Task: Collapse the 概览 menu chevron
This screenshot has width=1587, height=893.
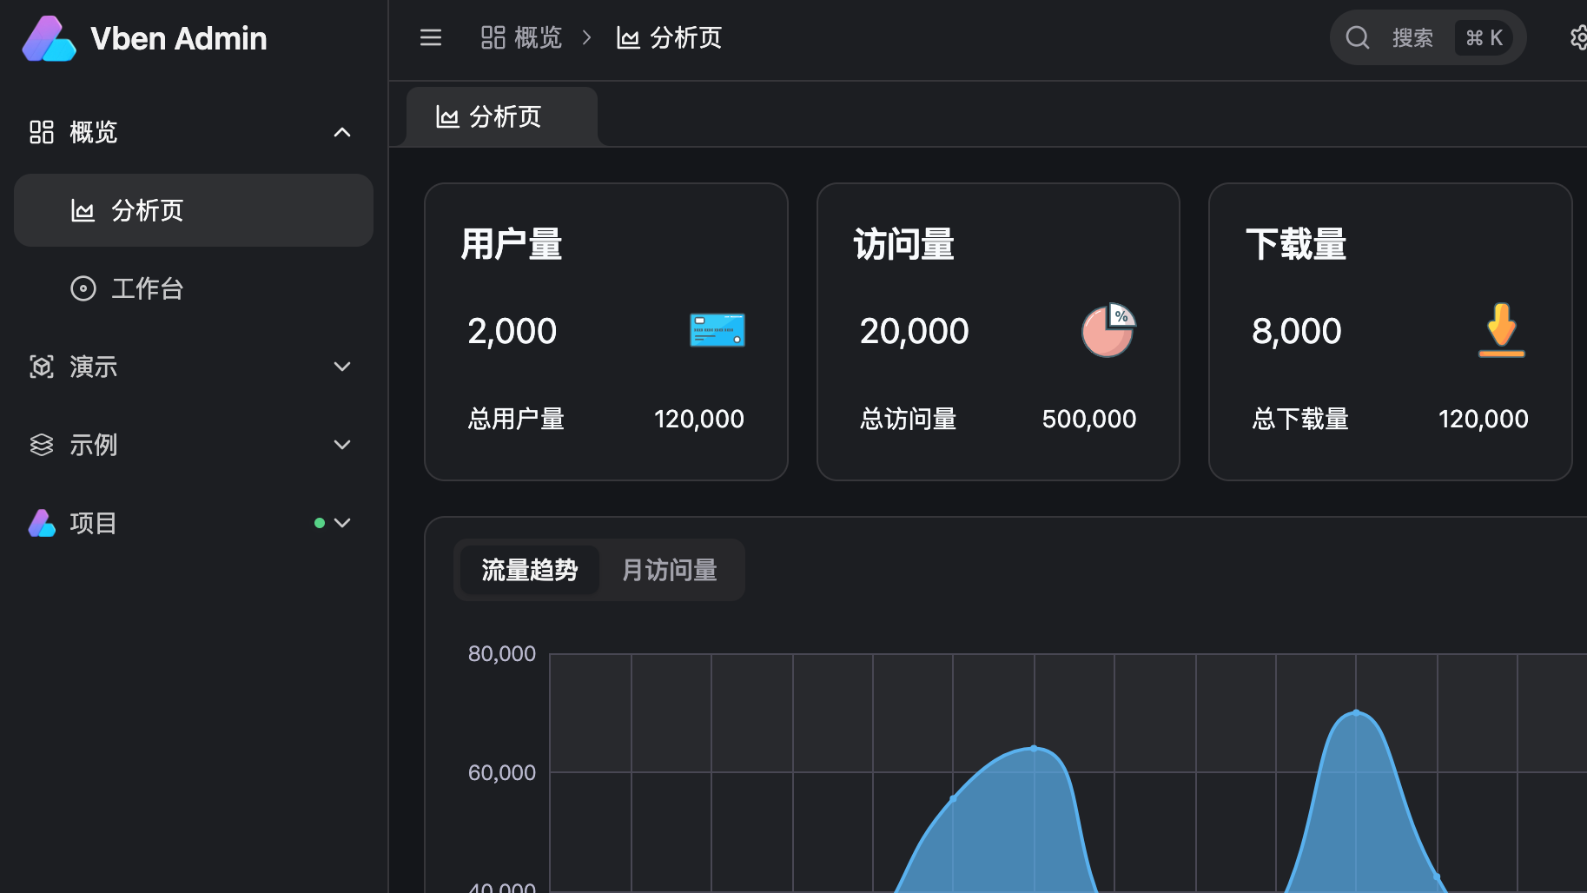Action: coord(342,132)
